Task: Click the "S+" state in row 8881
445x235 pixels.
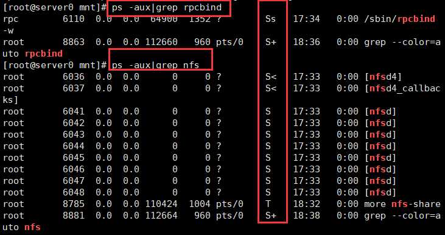Action: [x=270, y=216]
